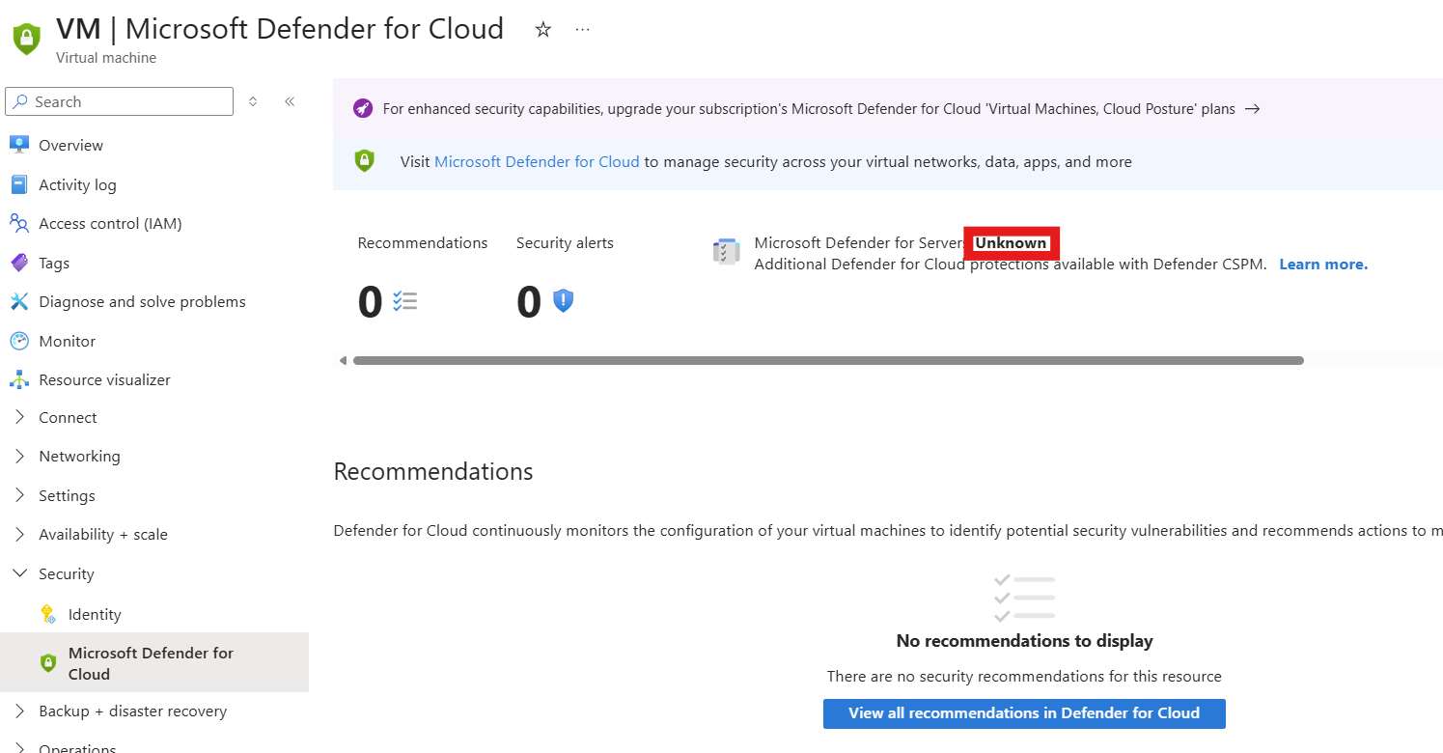Expand the Operations section
Image resolution: width=1443 pixels, height=753 pixels.
click(20, 748)
